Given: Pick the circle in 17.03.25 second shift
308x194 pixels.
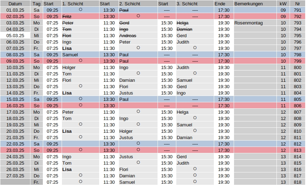Looking at the screenshot, I should click(138, 111).
